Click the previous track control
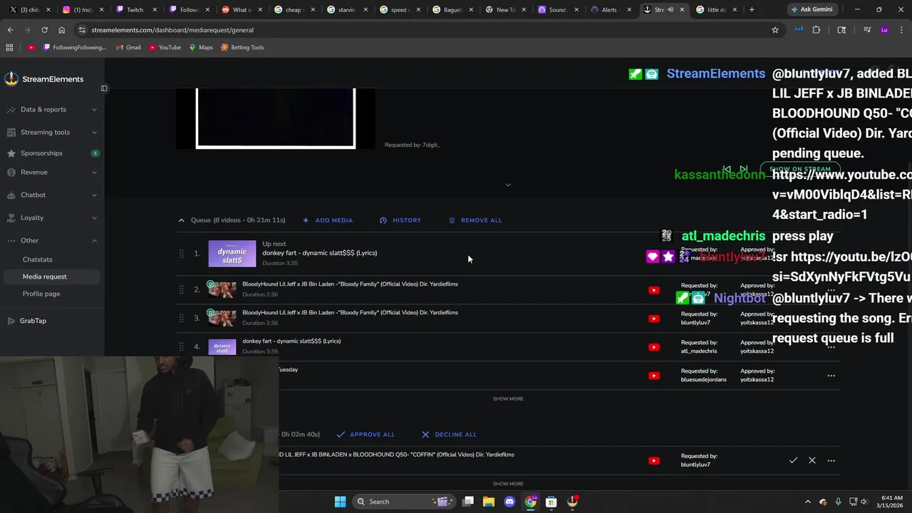This screenshot has width=912, height=513. [x=727, y=170]
